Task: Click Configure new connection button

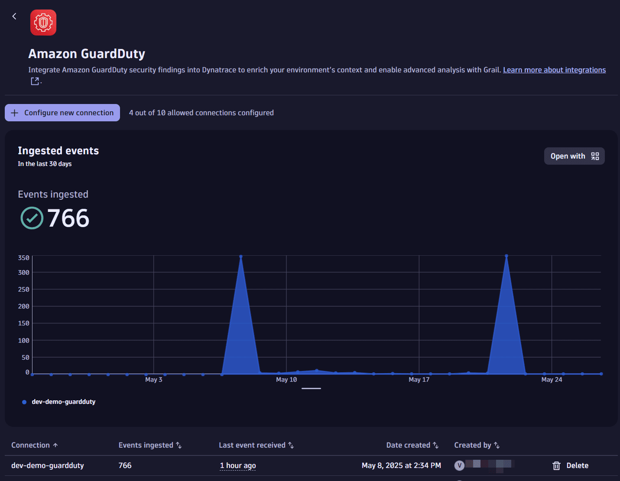Action: 62,113
